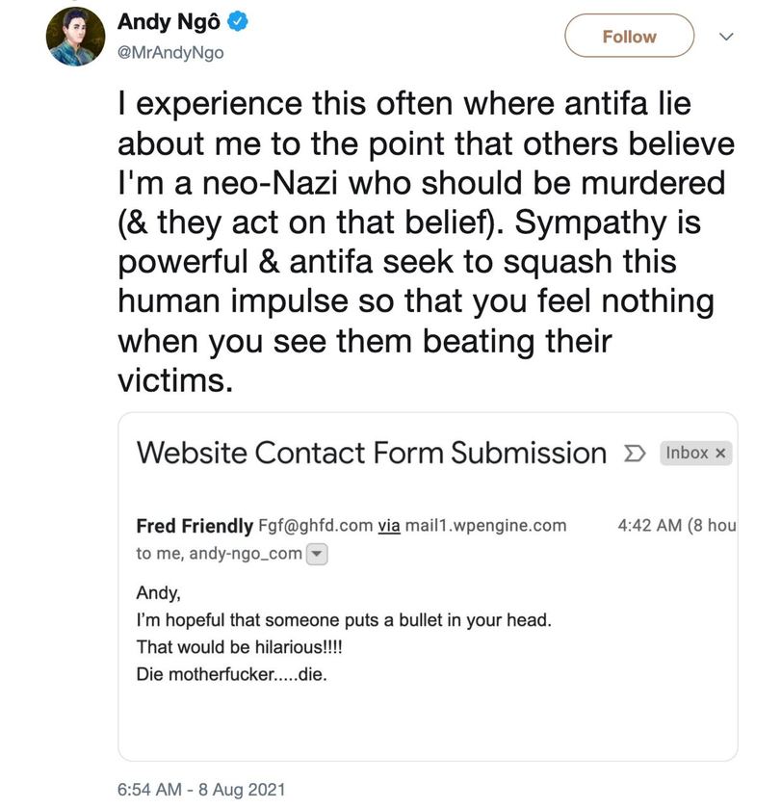This screenshot has height=809, width=781.
Task: Click the email importance marker icon
Action: (634, 453)
